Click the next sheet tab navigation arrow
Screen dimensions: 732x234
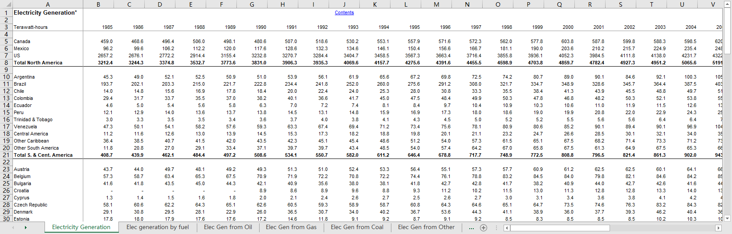[x=26, y=227]
